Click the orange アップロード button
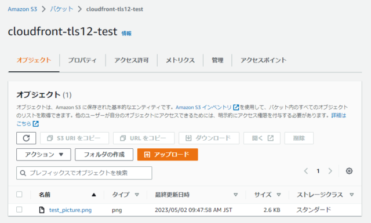Screen dimensions: 371x223 click(168, 155)
